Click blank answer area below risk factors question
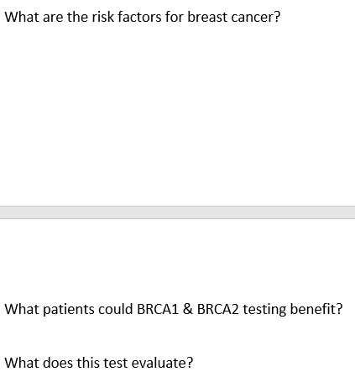Screen dimensions: 355x377 tap(177, 112)
